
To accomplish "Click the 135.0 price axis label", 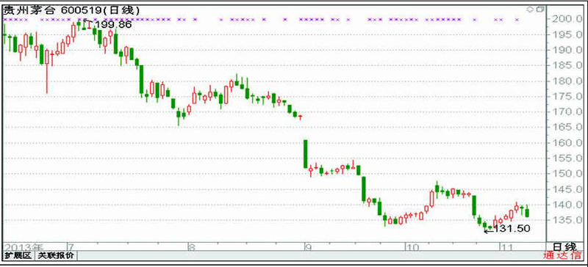I will [x=567, y=220].
